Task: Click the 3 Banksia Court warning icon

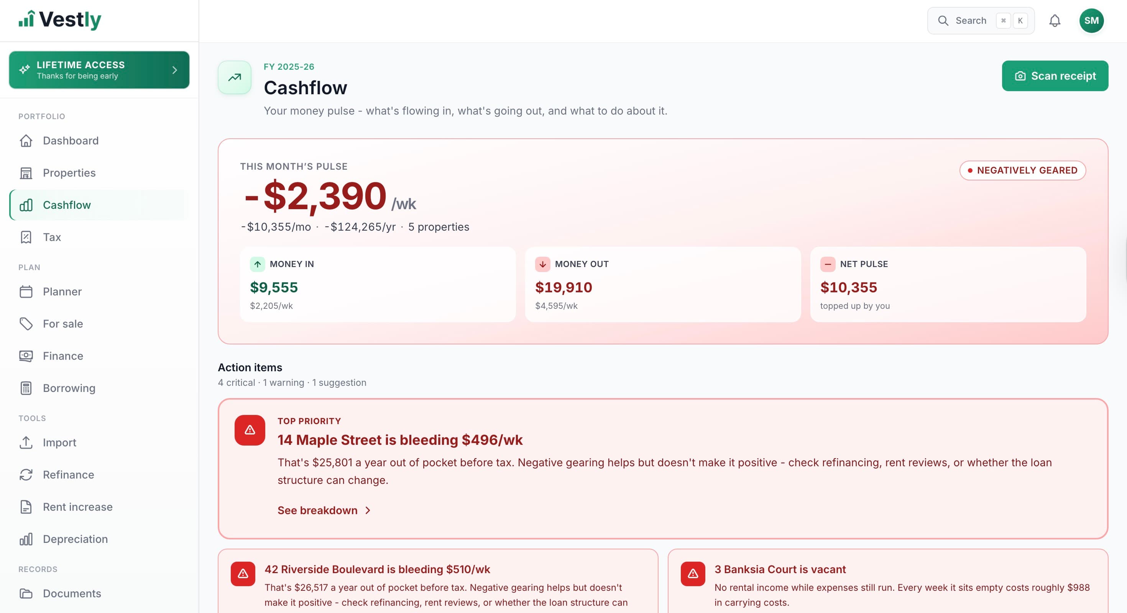Action: (693, 574)
